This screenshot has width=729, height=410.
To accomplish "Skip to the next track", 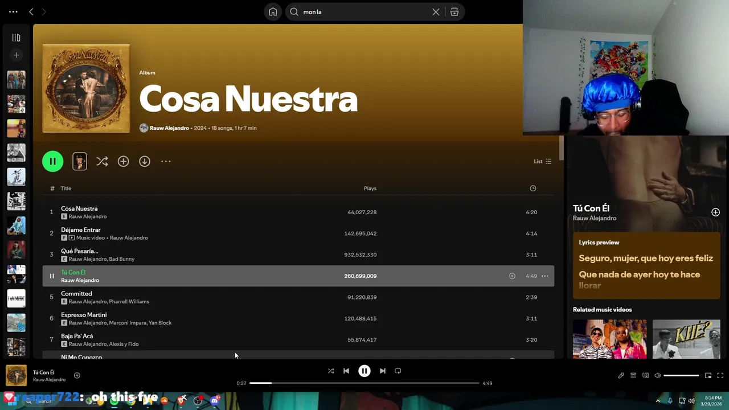I will pos(383,371).
